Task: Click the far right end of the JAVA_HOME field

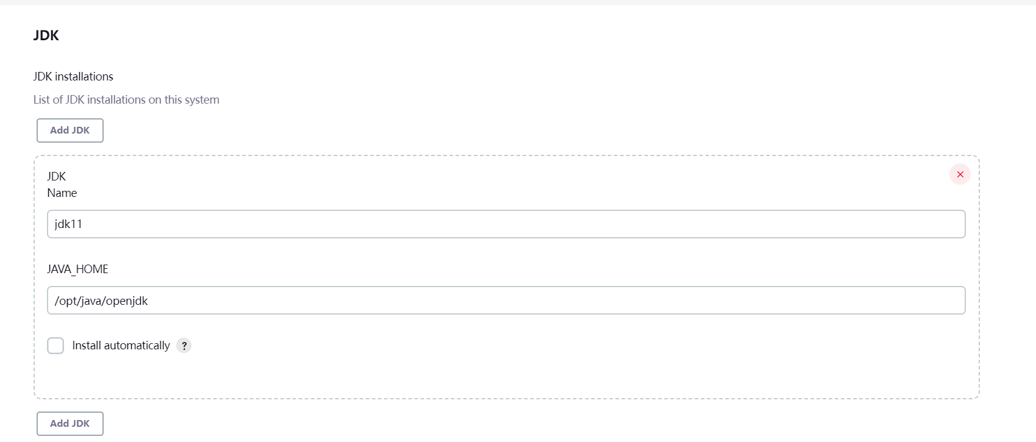Action: pyautogui.click(x=951, y=301)
